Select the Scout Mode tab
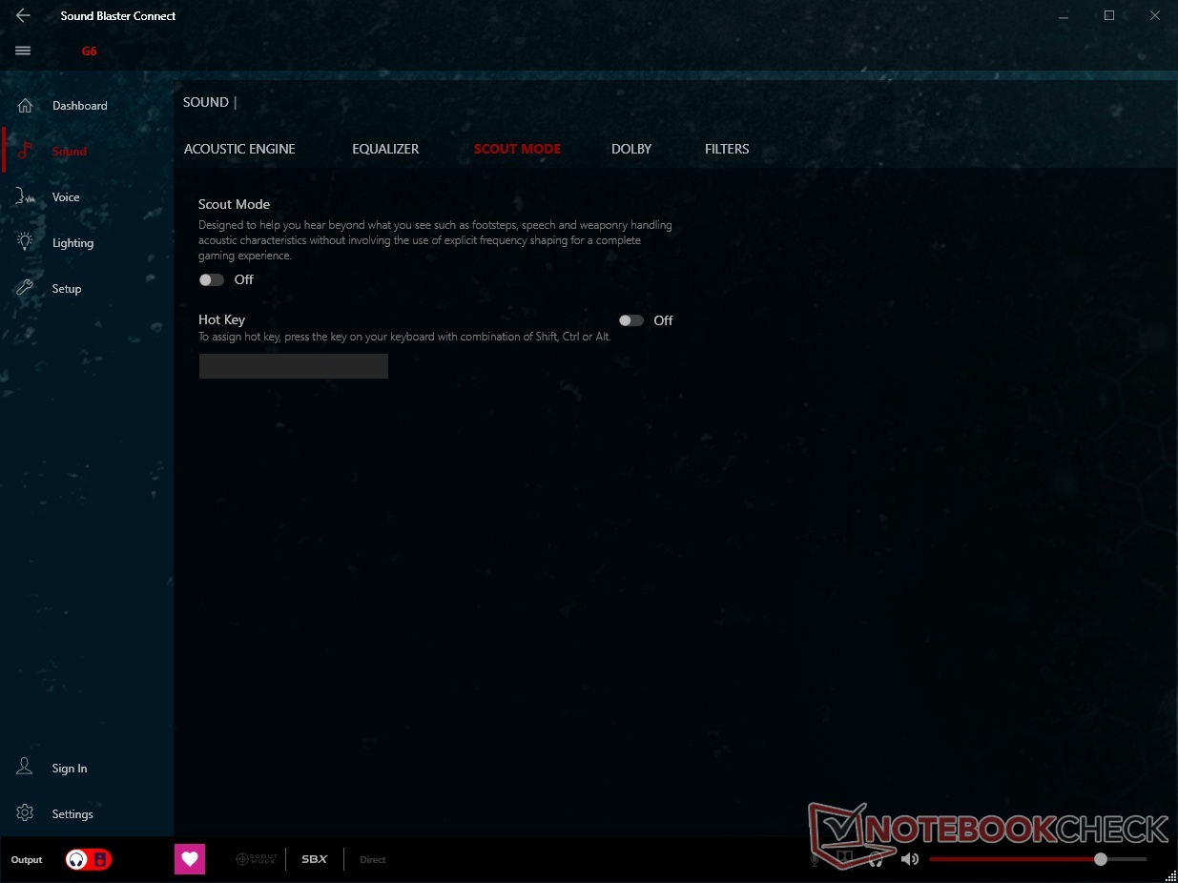 tap(517, 149)
